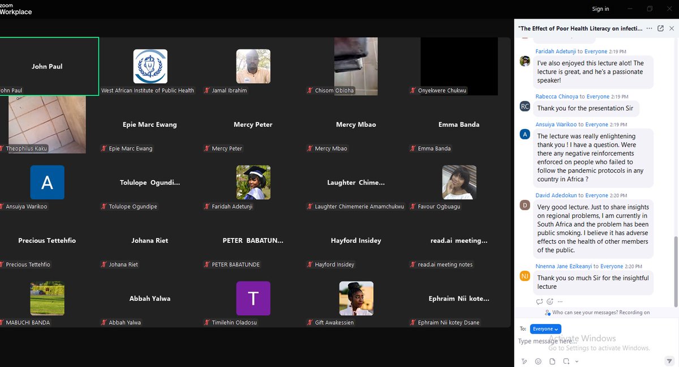
Task: Click Nnenna's NJ avatar in chat
Action: [x=525, y=276]
